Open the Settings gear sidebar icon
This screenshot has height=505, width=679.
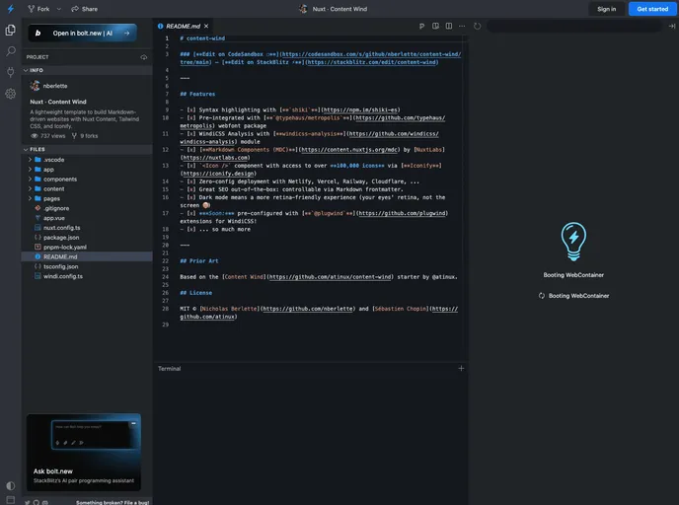11,94
